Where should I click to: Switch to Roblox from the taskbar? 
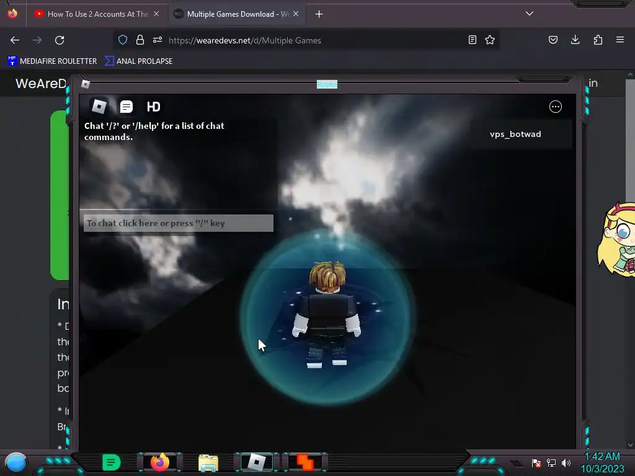coord(257,462)
